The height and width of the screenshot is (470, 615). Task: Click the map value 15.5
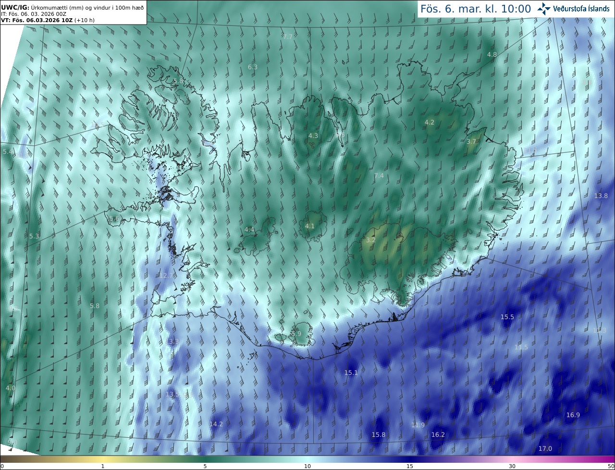[507, 317]
